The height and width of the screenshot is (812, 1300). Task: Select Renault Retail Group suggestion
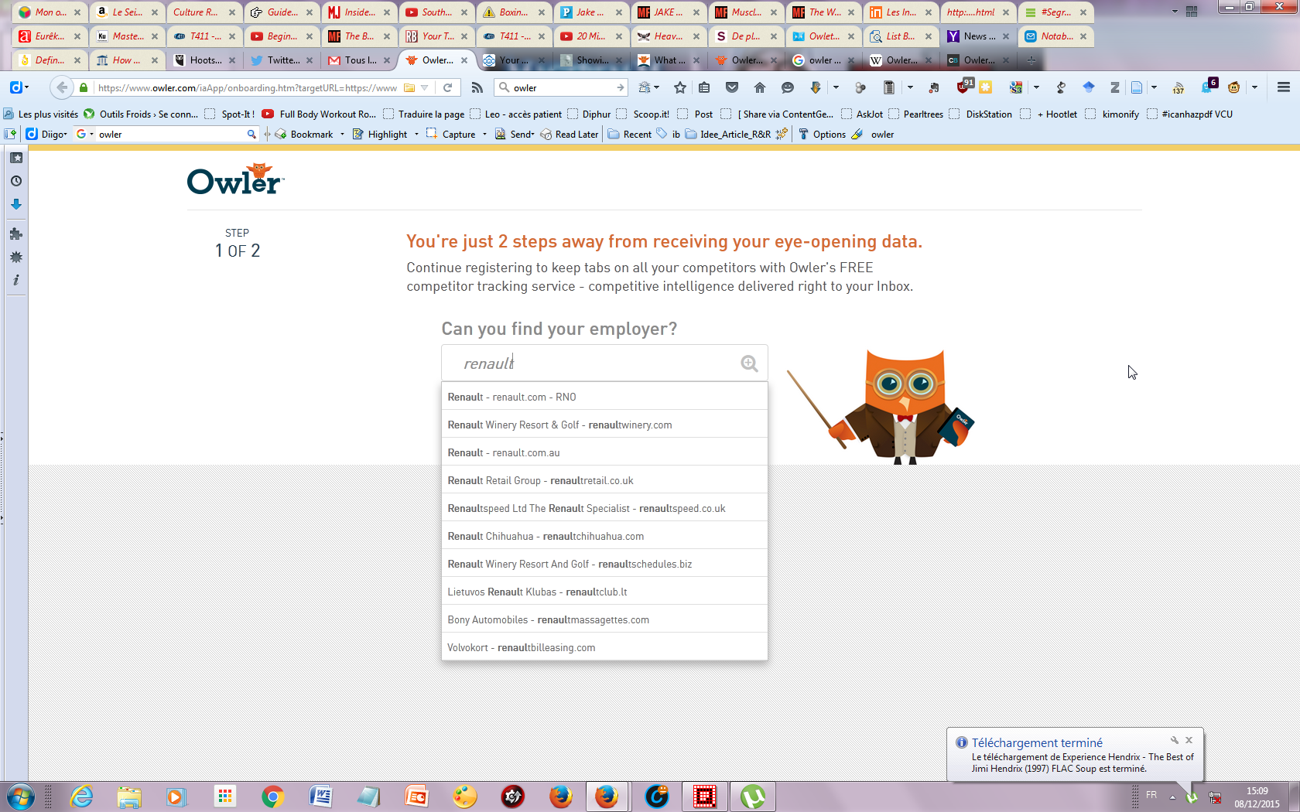[x=604, y=480]
